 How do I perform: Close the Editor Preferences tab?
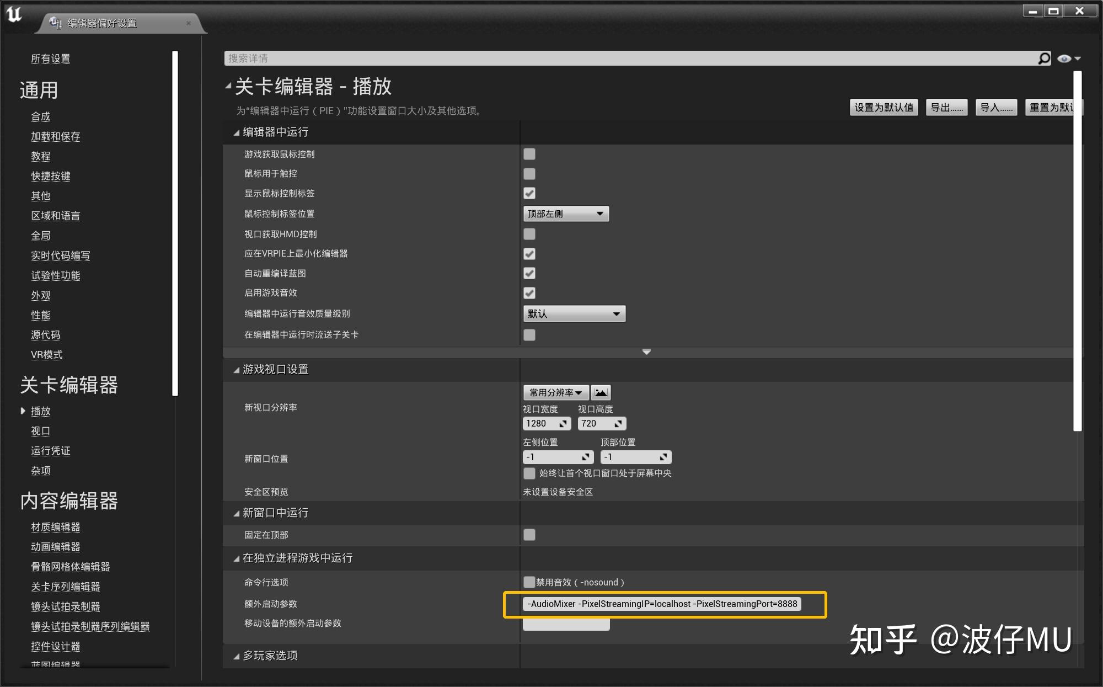189,23
